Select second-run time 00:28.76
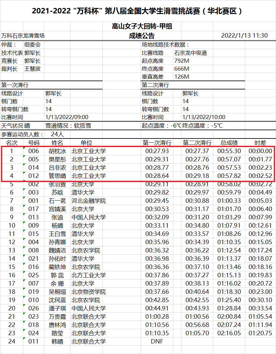Image resolution: width=276 pixels, height=354 pixels. click(197, 167)
